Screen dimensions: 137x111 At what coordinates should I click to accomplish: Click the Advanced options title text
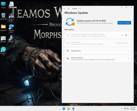pos(77,58)
